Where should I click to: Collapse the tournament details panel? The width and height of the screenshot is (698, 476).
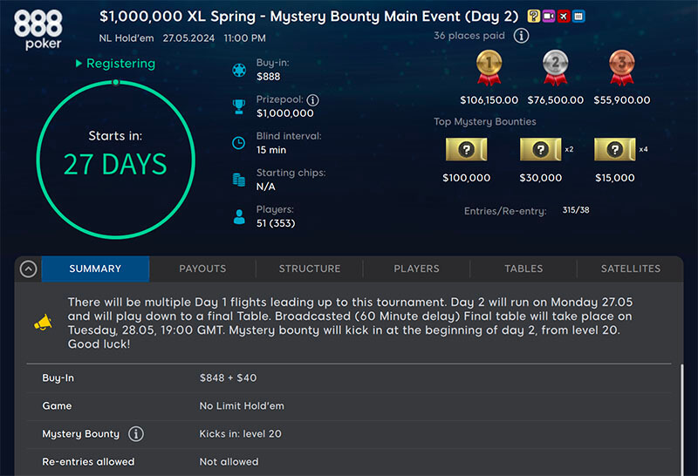pos(28,269)
